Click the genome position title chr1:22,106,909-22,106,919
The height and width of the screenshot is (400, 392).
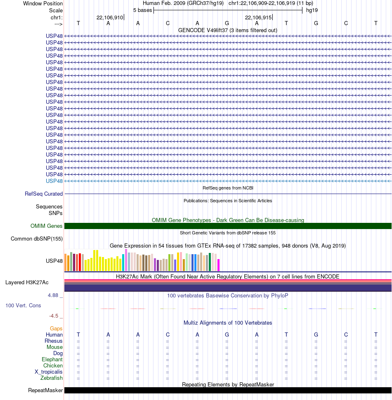[262, 3]
